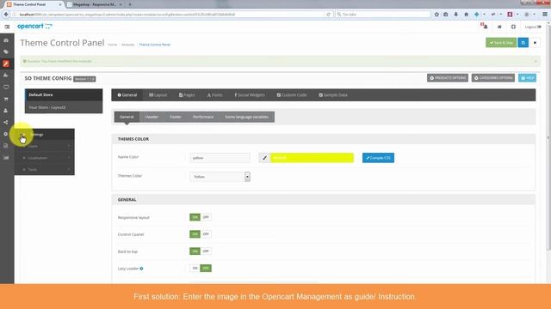Switch to the Sample Data tab
Image resolution: width=551 pixels, height=309 pixels.
coord(333,95)
